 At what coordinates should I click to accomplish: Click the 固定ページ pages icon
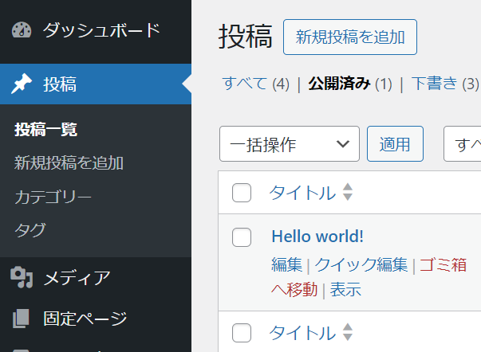click(x=21, y=319)
